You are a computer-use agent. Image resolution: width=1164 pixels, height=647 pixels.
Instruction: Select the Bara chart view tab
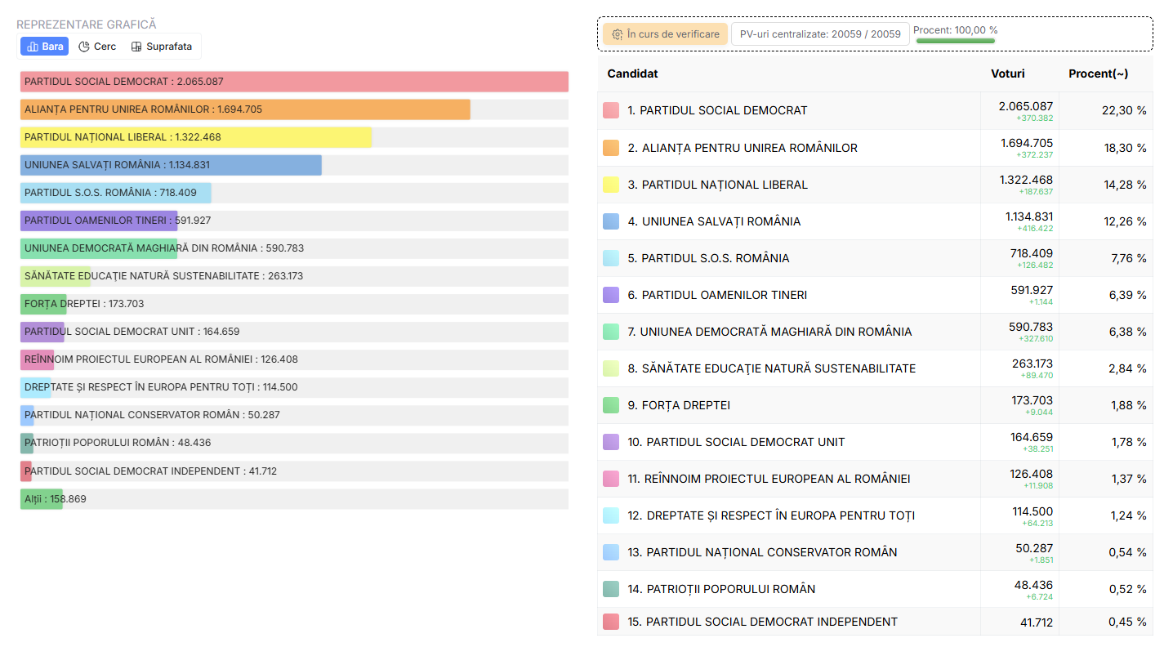pyautogui.click(x=44, y=47)
